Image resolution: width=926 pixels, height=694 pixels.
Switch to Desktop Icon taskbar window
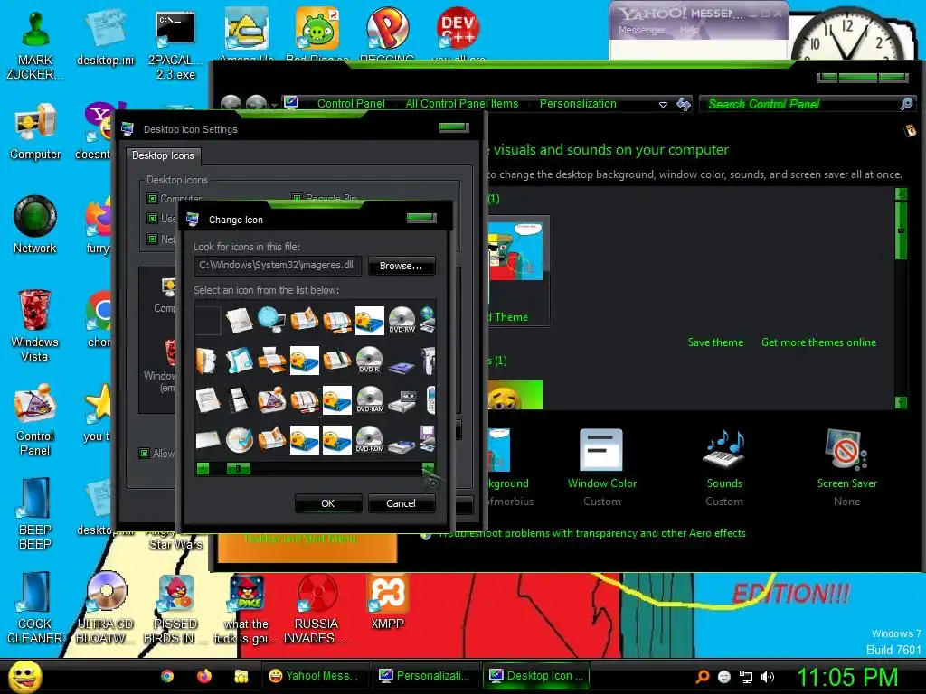[x=535, y=676]
